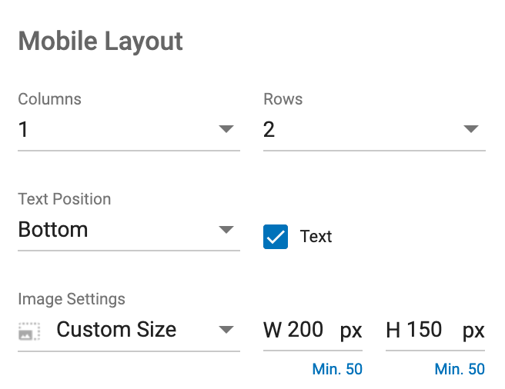Viewport: 505px width, 389px height.
Task: Click the image size icon
Action: click(x=29, y=331)
